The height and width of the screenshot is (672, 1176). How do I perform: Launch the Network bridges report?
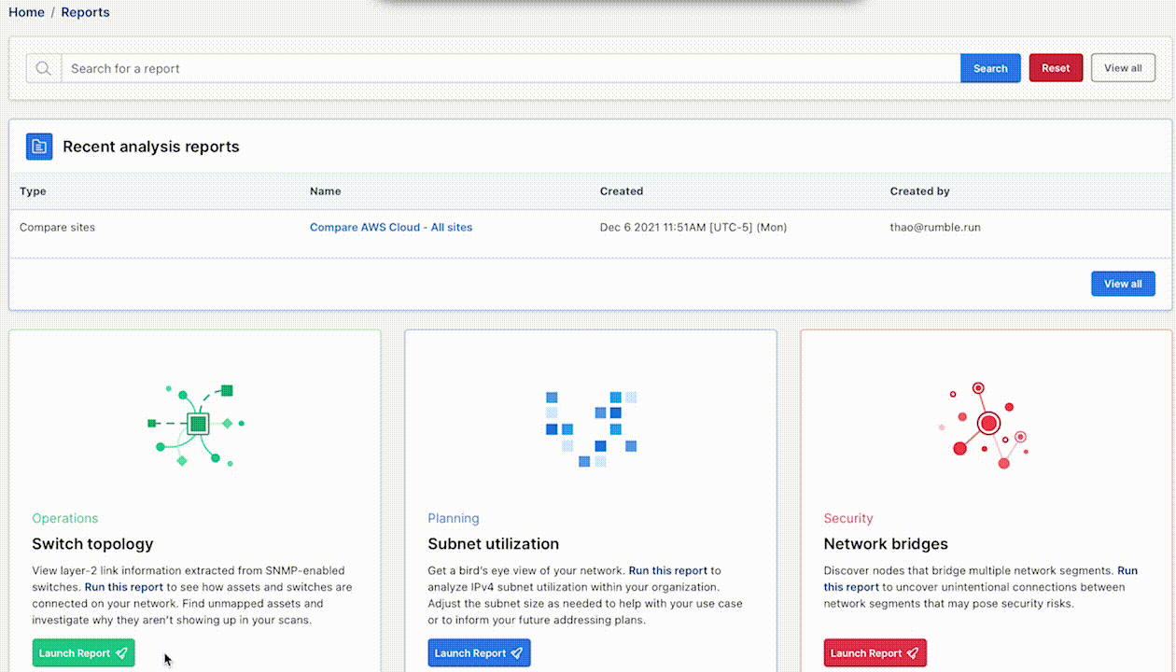click(875, 653)
